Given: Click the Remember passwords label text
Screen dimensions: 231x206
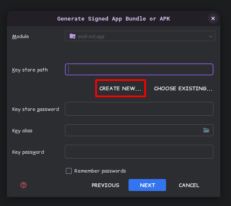Looking at the screenshot, I should click(100, 171).
